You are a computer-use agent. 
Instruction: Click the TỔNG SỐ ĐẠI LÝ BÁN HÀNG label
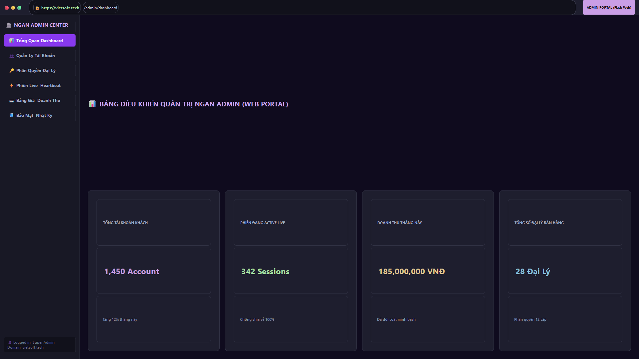tap(539, 223)
